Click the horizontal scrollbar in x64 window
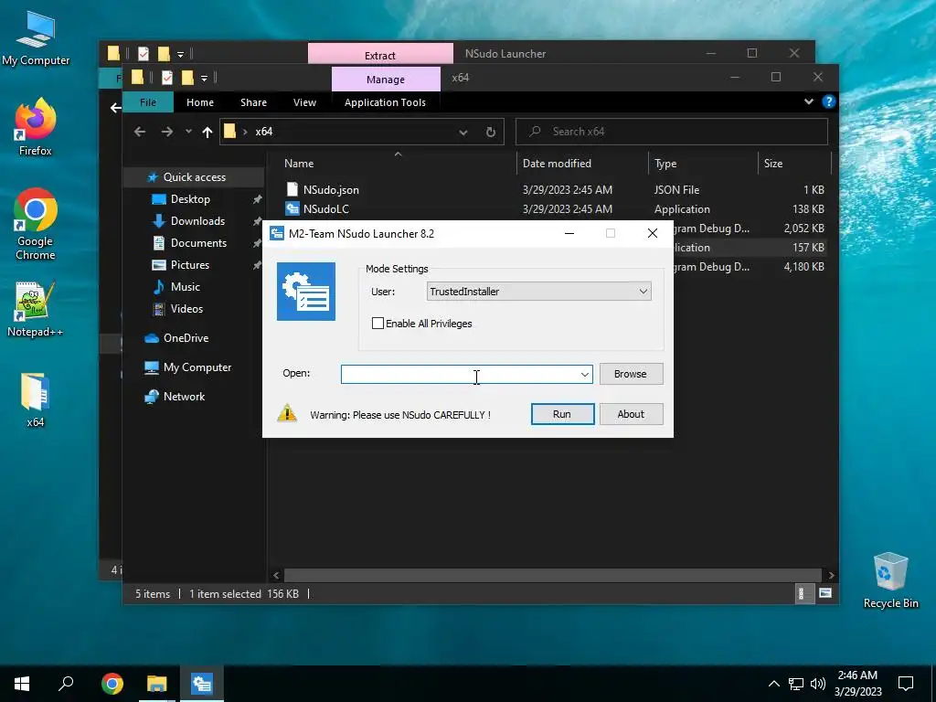This screenshot has width=936, height=702. (553, 576)
